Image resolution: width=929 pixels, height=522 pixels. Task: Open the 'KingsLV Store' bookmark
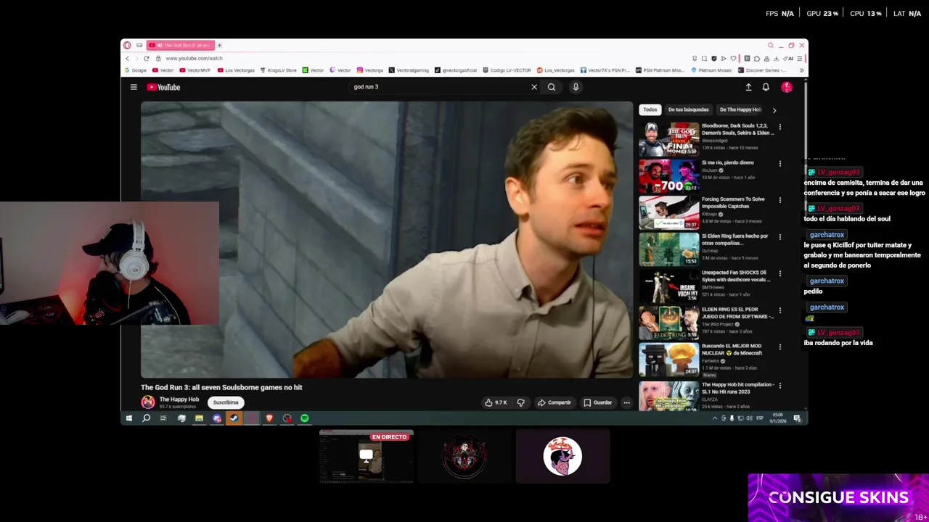(x=278, y=70)
